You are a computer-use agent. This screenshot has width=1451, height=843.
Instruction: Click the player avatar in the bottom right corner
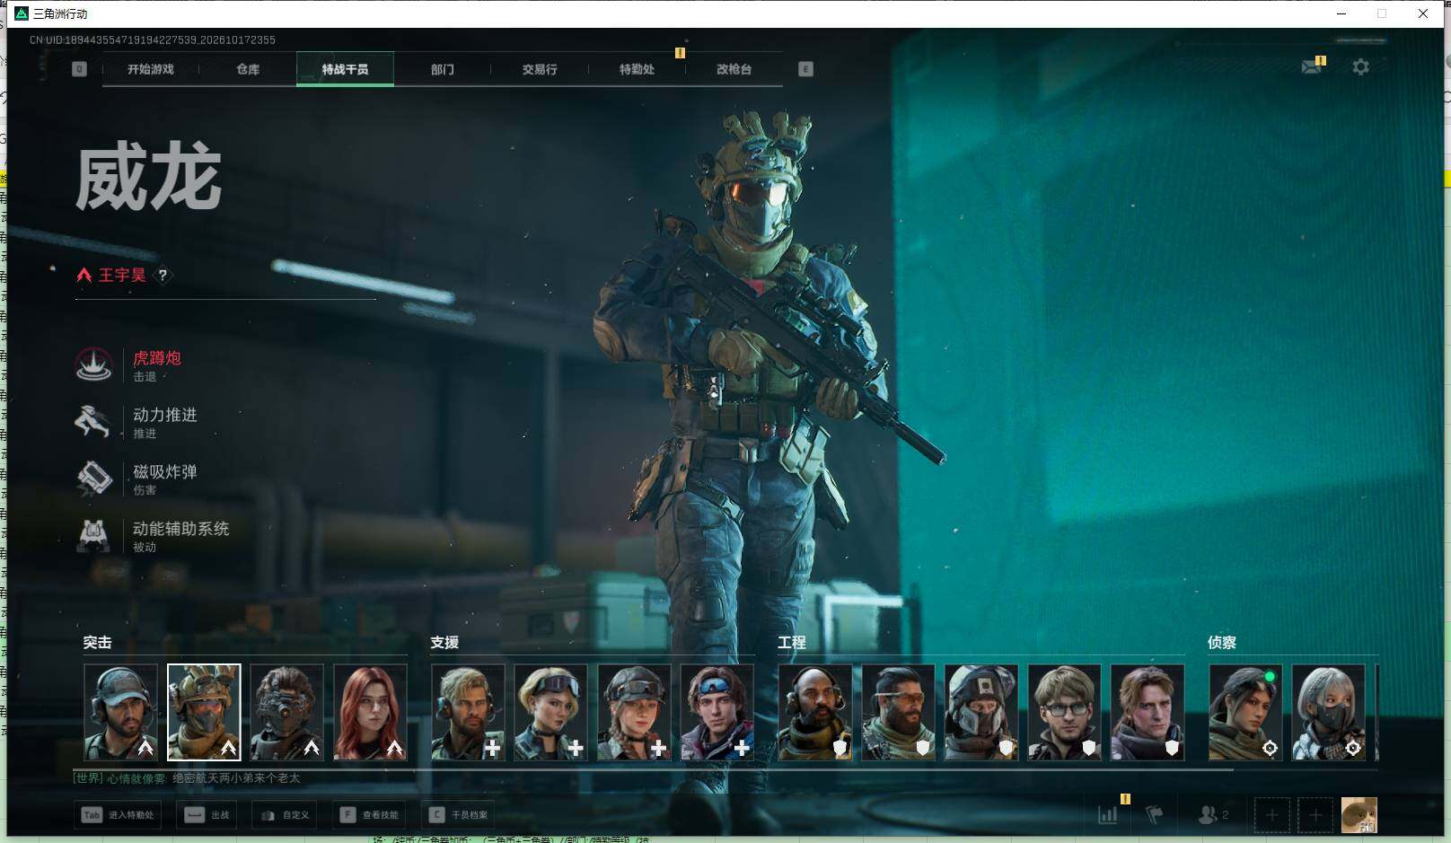click(1359, 815)
